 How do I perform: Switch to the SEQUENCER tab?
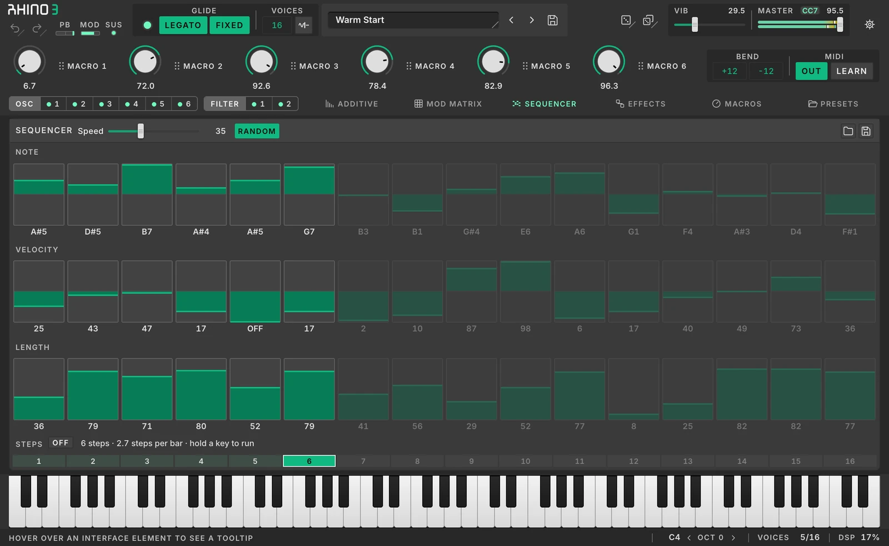[x=544, y=104]
